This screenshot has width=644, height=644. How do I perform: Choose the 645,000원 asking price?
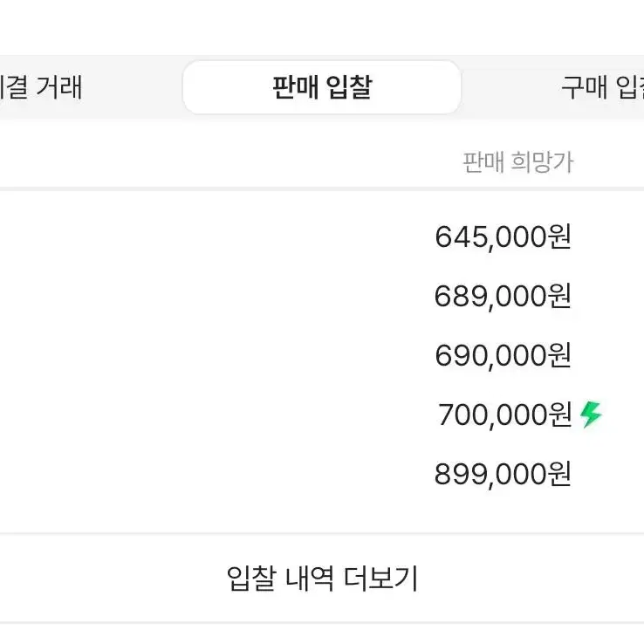pos(503,237)
